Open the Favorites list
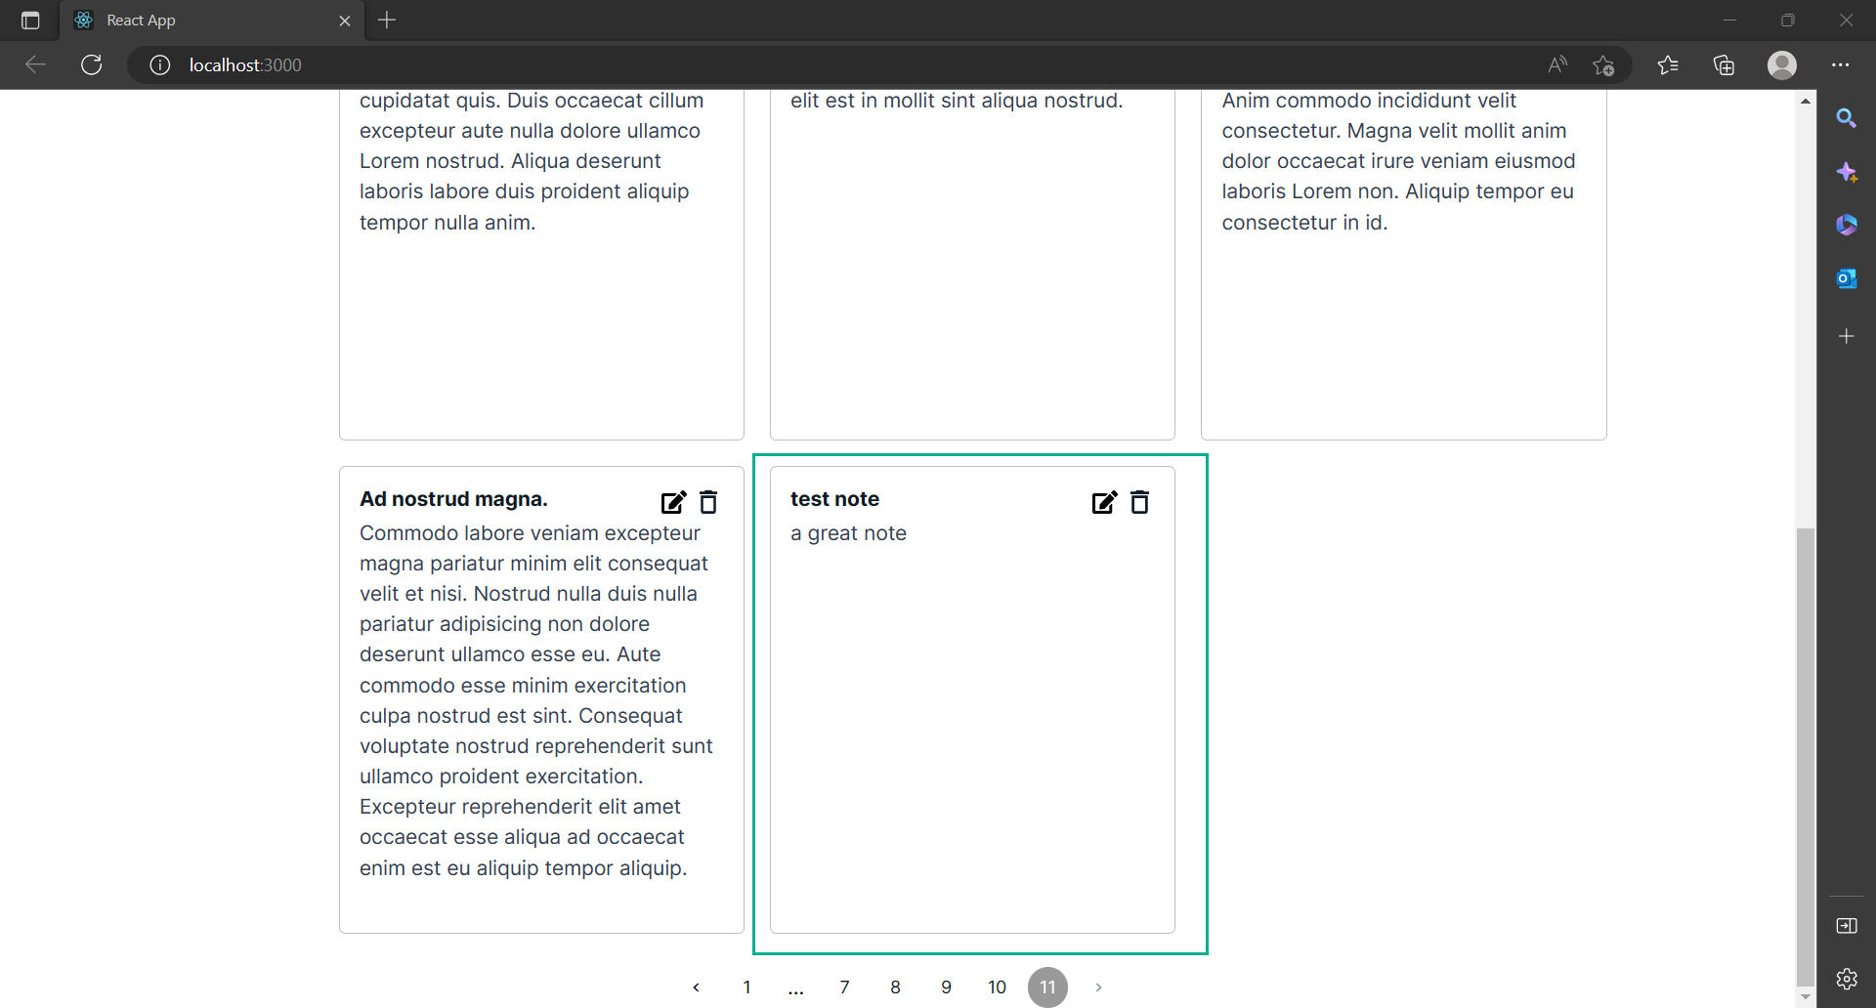 point(1669,65)
